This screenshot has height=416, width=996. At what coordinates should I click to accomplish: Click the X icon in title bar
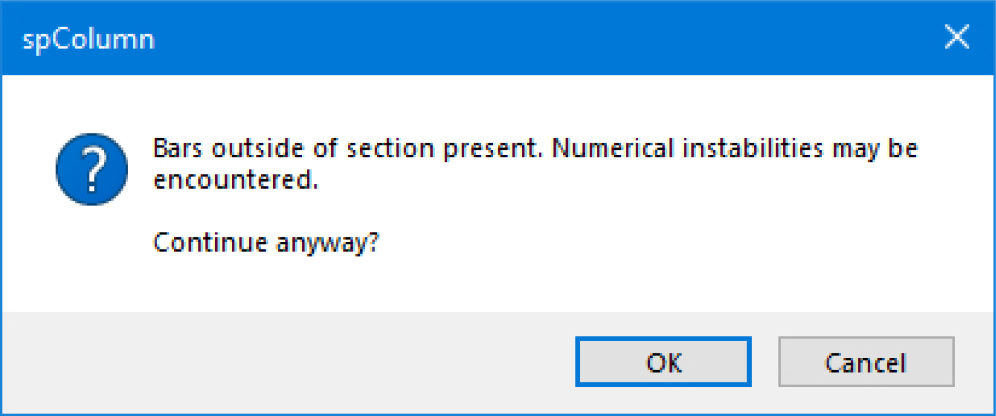click(x=957, y=37)
